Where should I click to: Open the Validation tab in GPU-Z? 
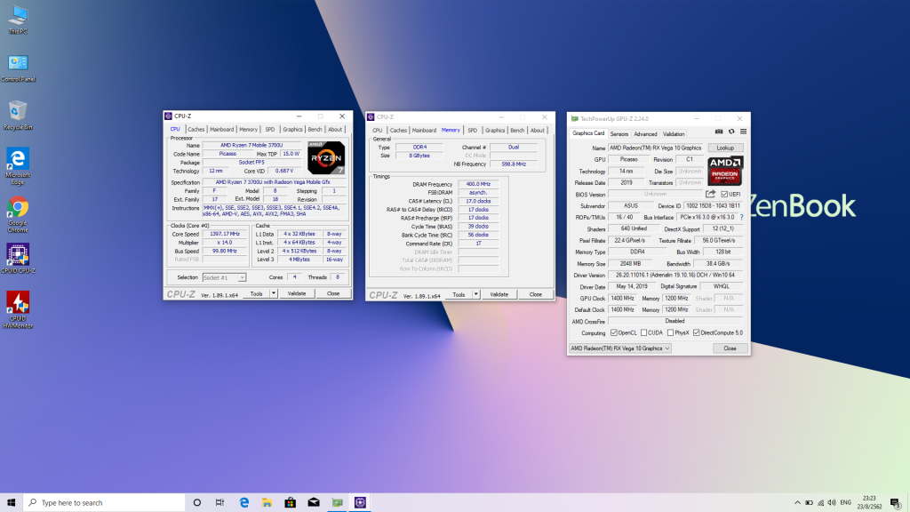coord(674,134)
